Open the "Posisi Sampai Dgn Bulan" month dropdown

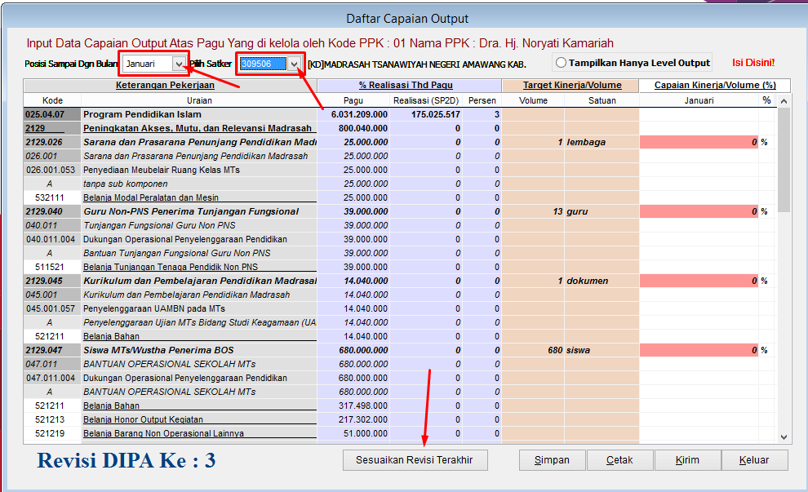point(176,62)
